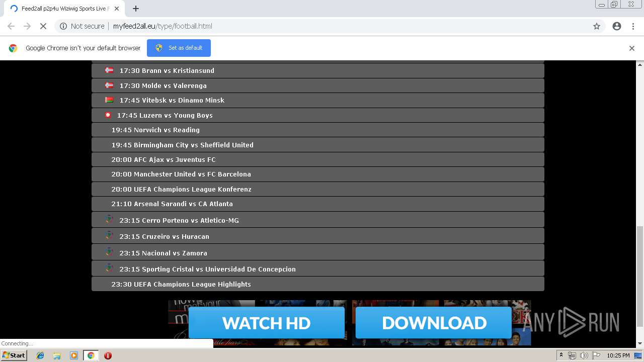Click Set as default button
Image resolution: width=644 pixels, height=362 pixels.
[179, 48]
